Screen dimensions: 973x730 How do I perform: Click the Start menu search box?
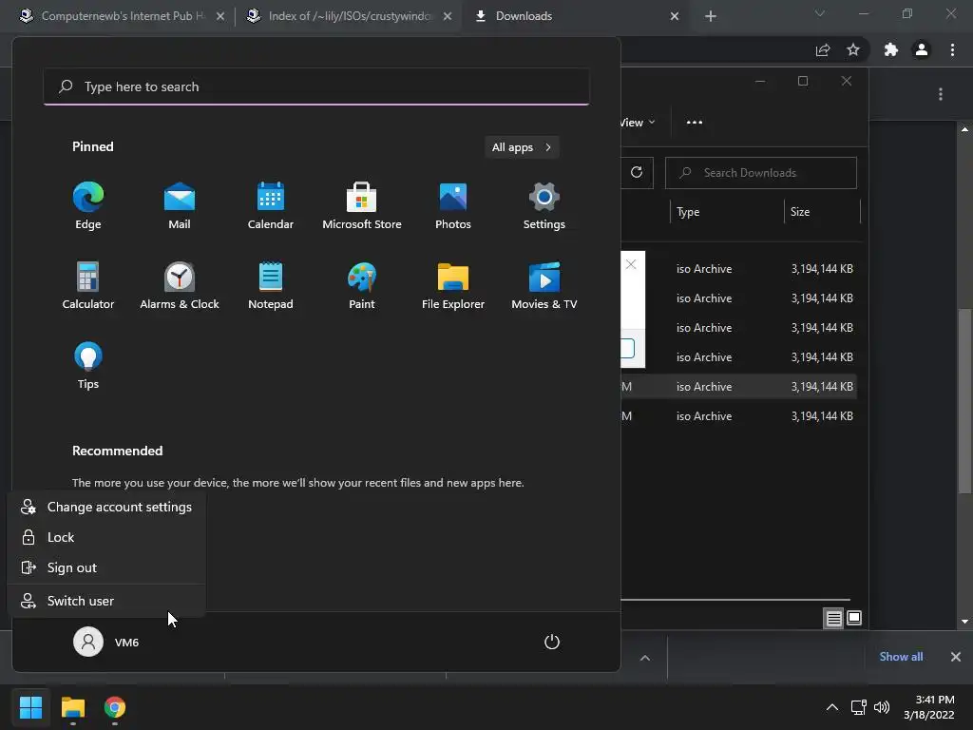coord(316,86)
